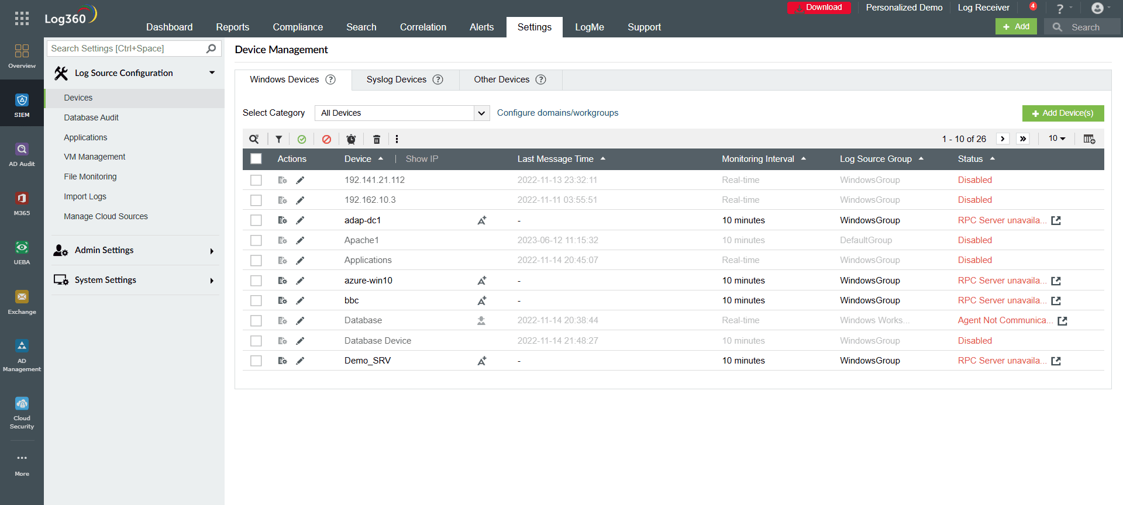
Task: Open the rows-per-page 10 dropdown
Action: (x=1057, y=139)
